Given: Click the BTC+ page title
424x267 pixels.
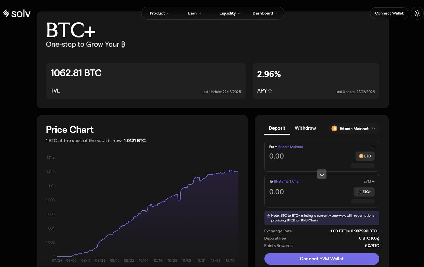Looking at the screenshot, I should click(x=71, y=30).
